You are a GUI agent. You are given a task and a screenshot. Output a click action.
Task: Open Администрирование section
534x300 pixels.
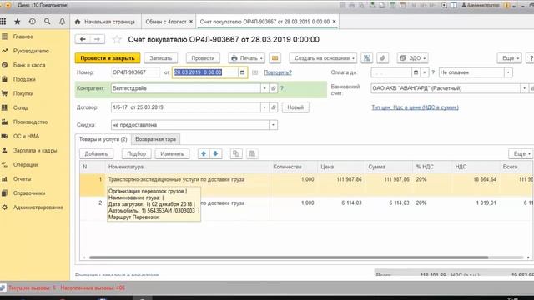pos(38,207)
